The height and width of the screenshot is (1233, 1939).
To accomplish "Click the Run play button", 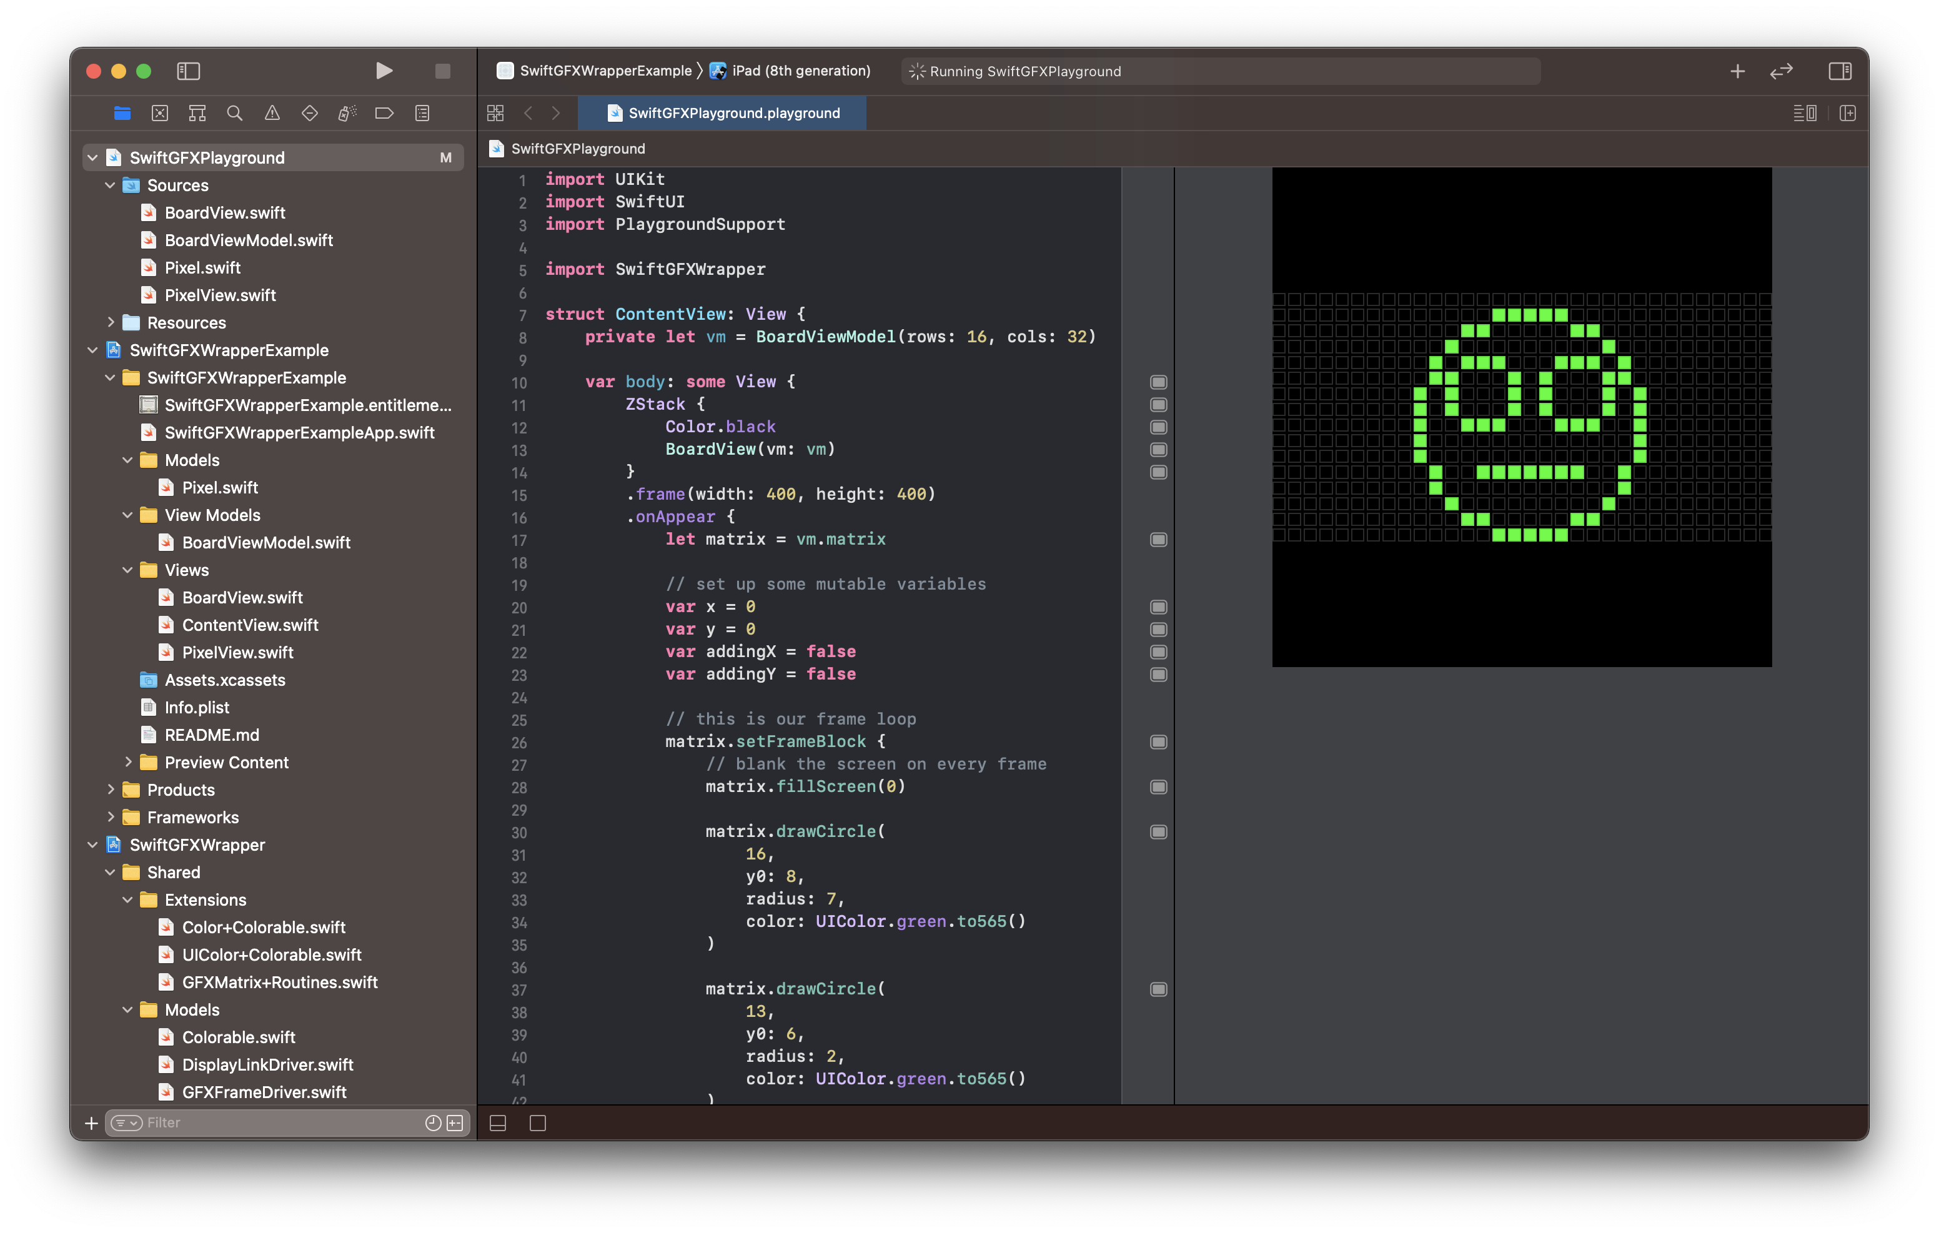I will pos(384,71).
